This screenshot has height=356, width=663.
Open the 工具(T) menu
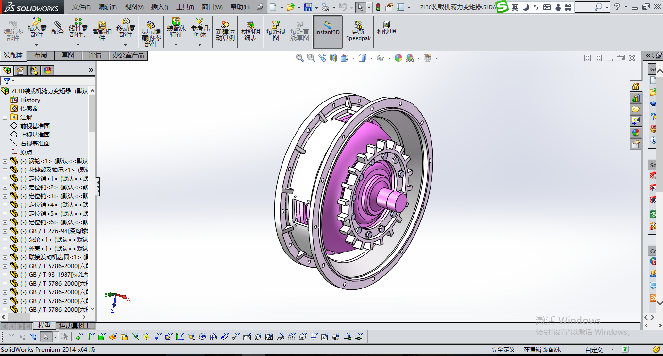(x=185, y=7)
